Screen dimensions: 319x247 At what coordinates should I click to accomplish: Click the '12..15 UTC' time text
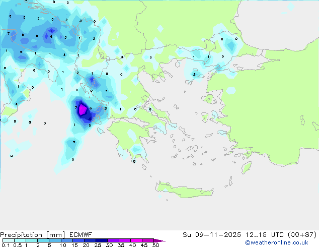[265, 235]
